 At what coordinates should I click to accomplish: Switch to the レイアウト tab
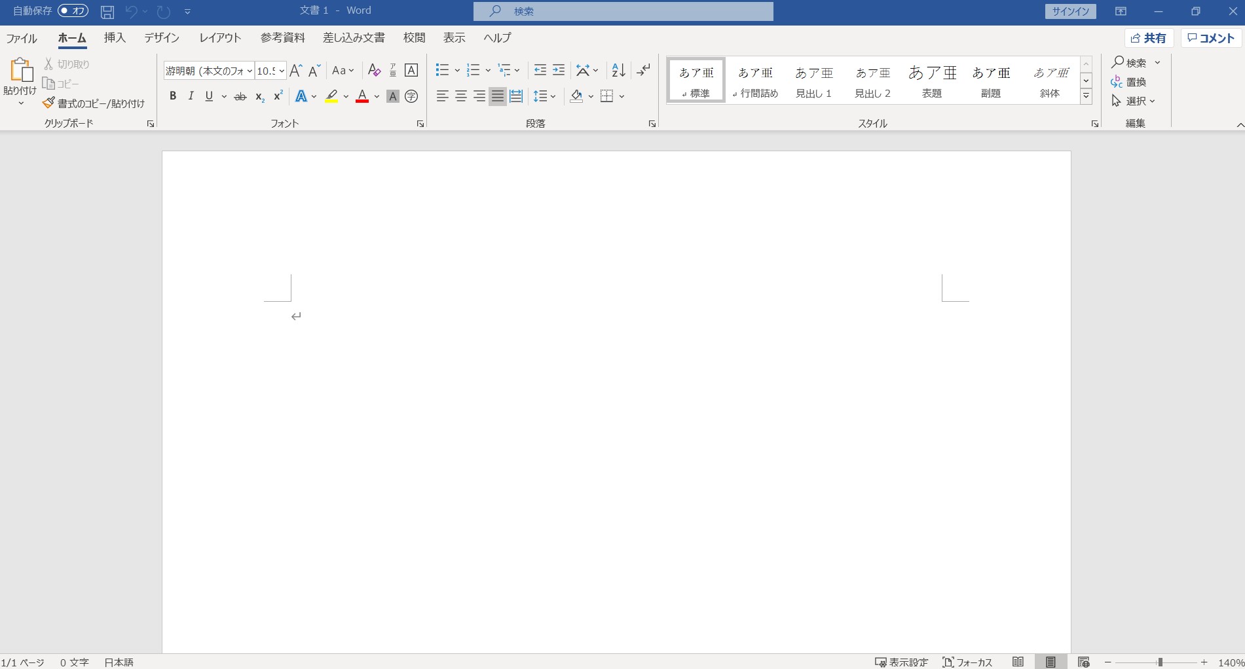pos(220,38)
